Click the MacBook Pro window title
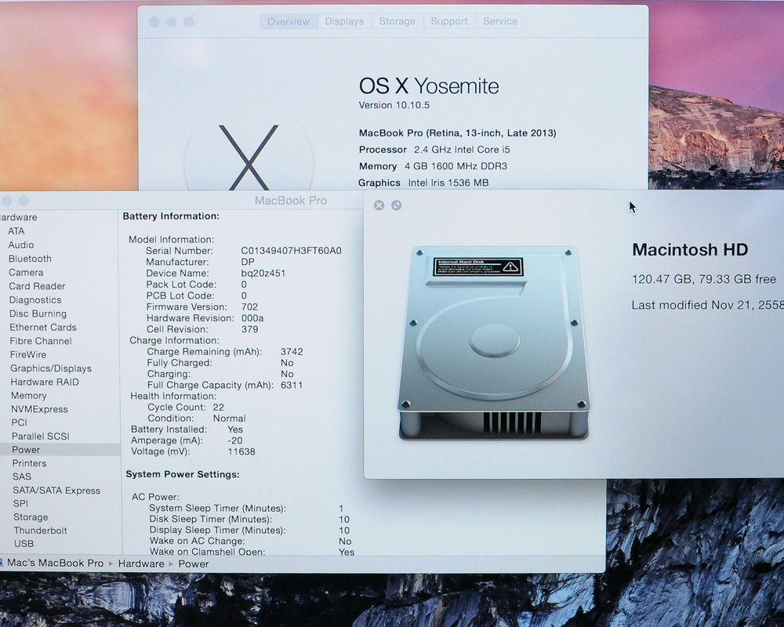The image size is (784, 627). click(291, 201)
